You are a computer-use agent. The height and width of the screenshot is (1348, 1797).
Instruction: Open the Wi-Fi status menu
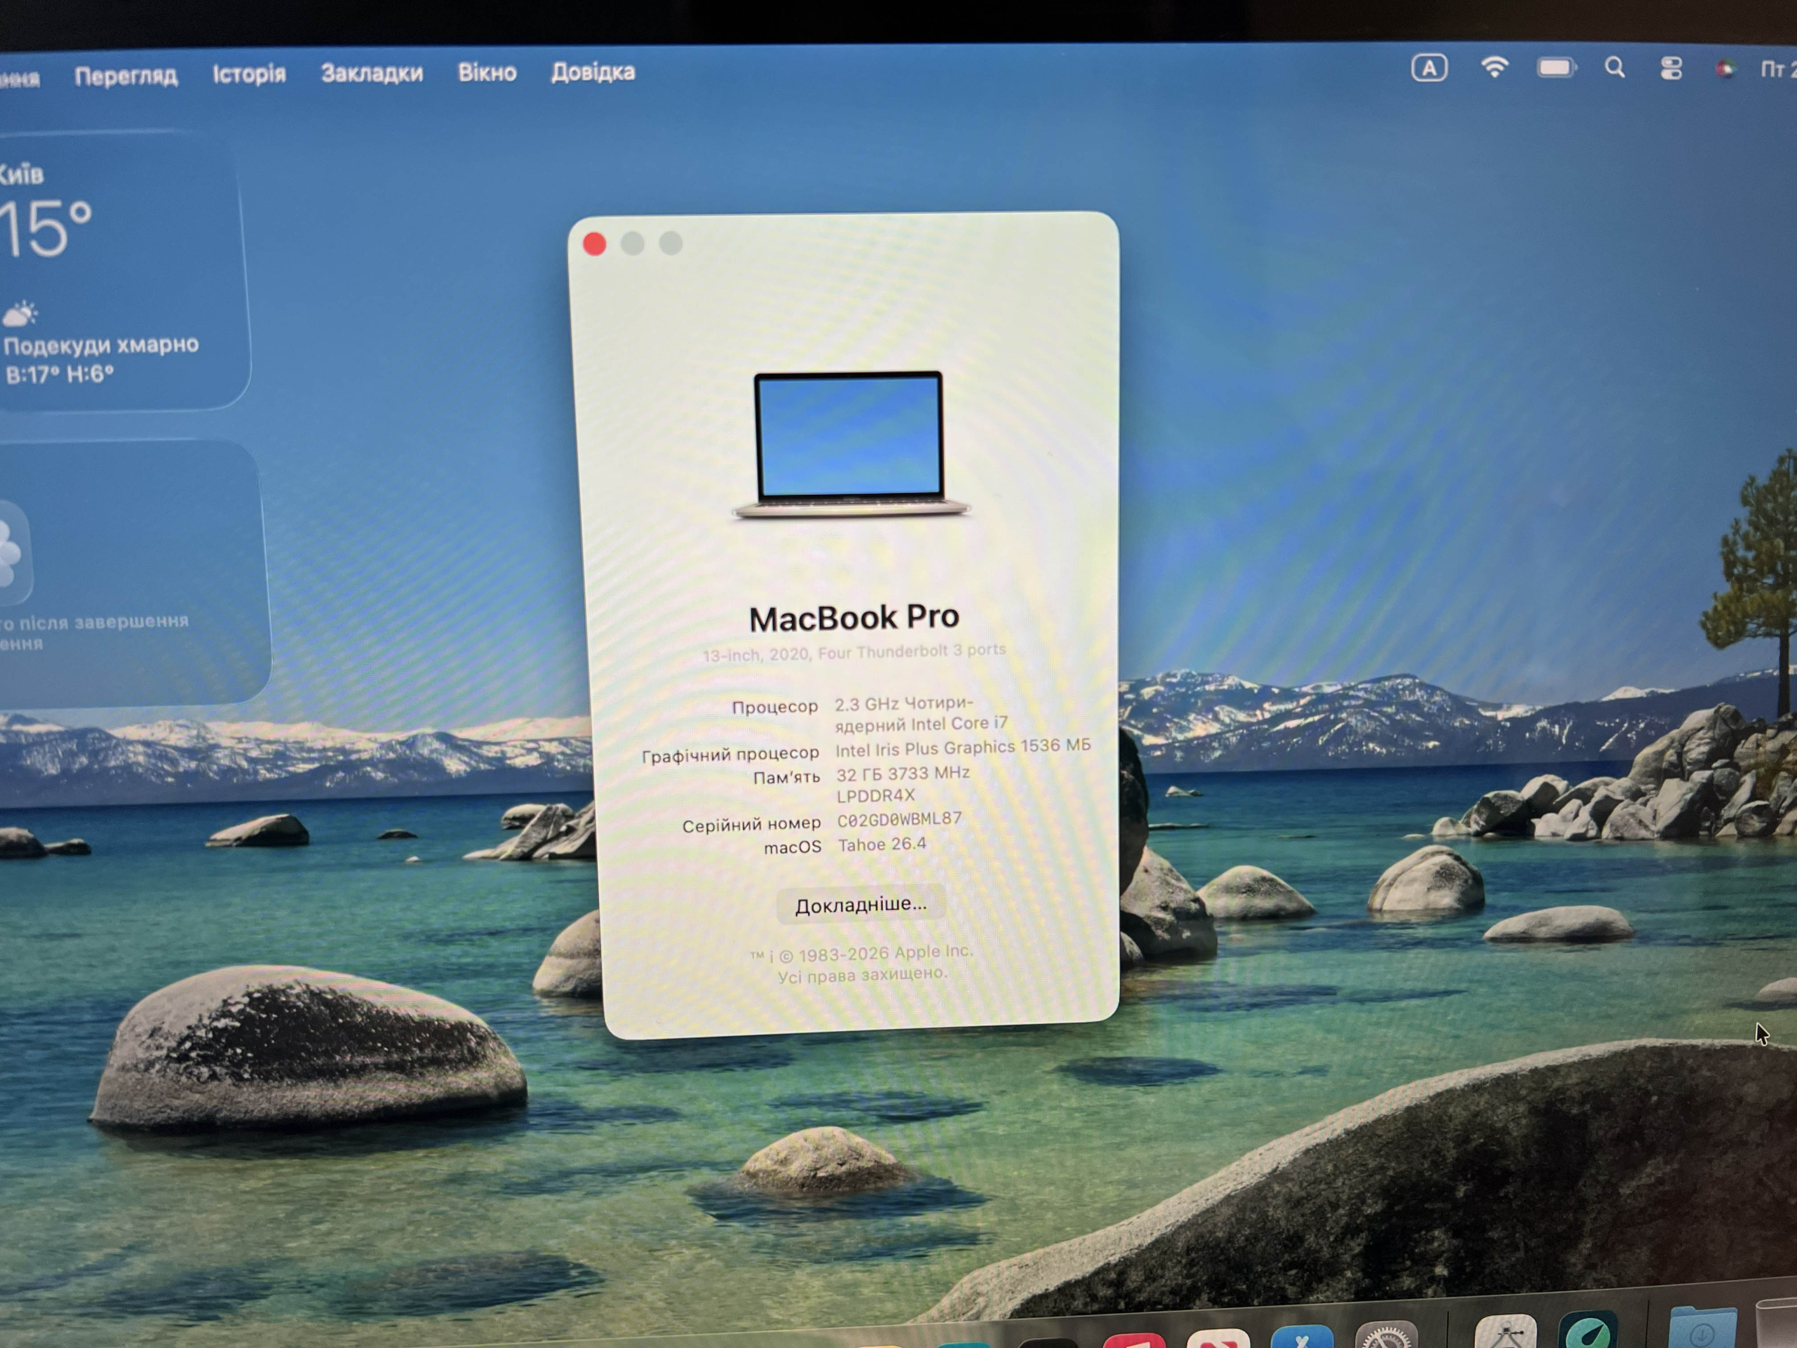[x=1494, y=68]
